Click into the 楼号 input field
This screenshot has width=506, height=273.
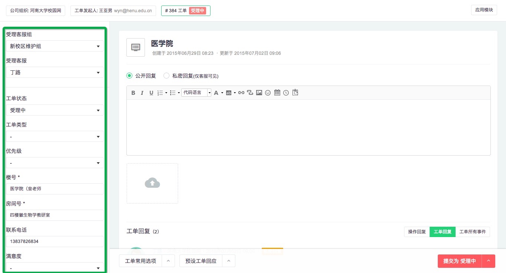[55, 189]
